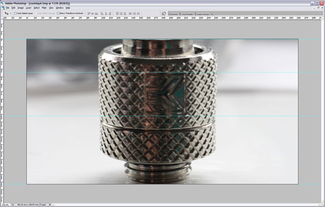Click the Move tool icon in options bar
This screenshot has height=207, width=325.
click(6, 13)
